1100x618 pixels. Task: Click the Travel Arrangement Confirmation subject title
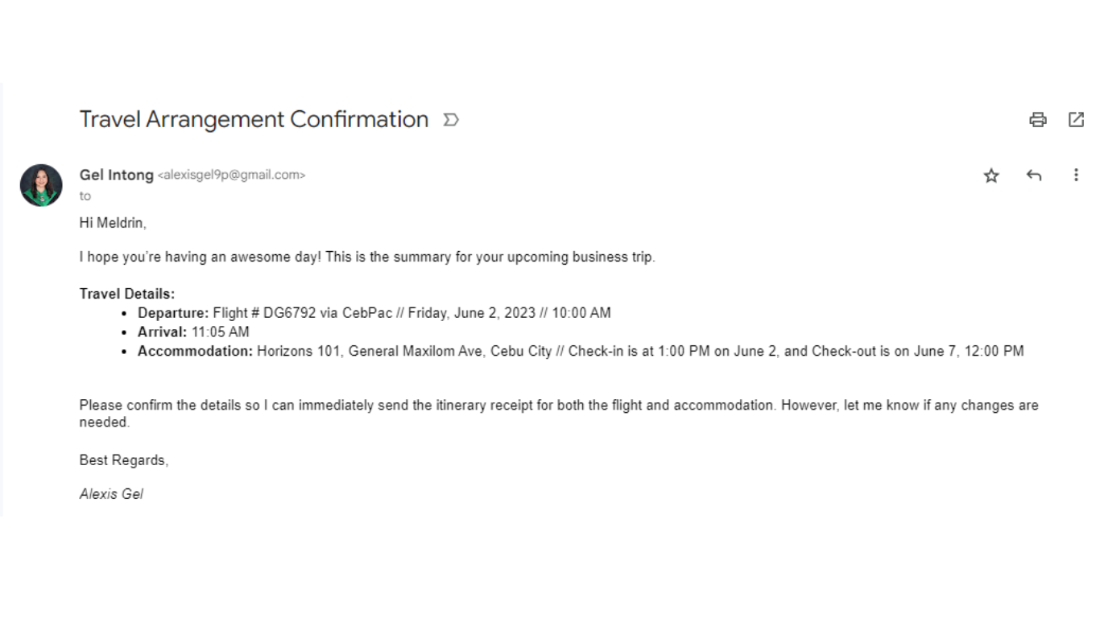tap(254, 119)
